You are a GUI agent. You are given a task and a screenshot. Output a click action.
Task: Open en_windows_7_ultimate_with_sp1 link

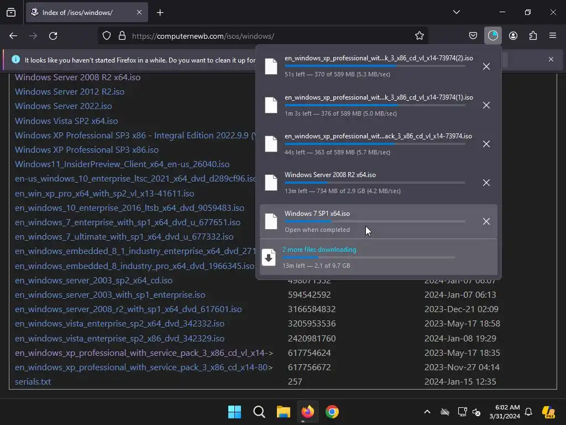[x=124, y=237]
